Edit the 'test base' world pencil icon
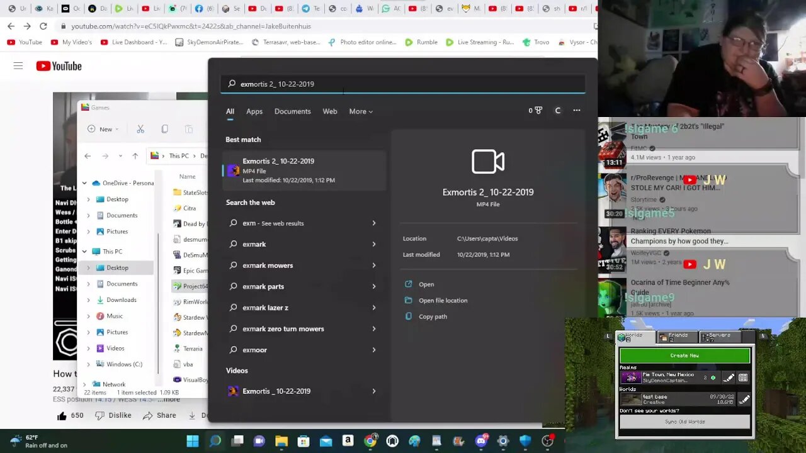This screenshot has height=453, width=806. 744,399
